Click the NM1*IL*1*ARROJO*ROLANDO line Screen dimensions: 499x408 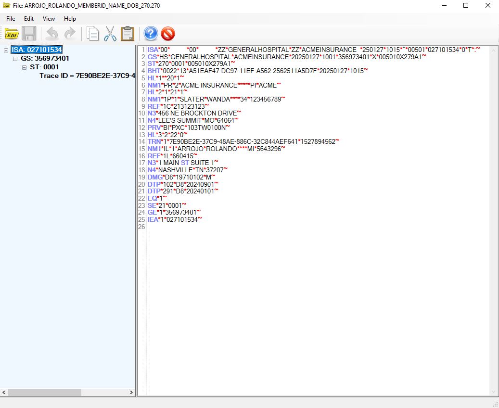[216, 149]
